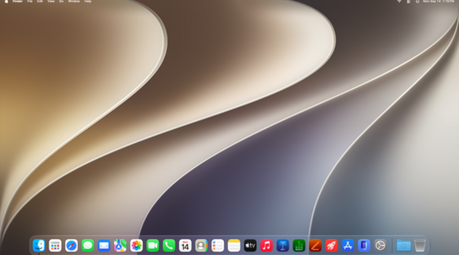Click the Wi-Fi status icon
The width and height of the screenshot is (459, 255).
pos(399,2)
